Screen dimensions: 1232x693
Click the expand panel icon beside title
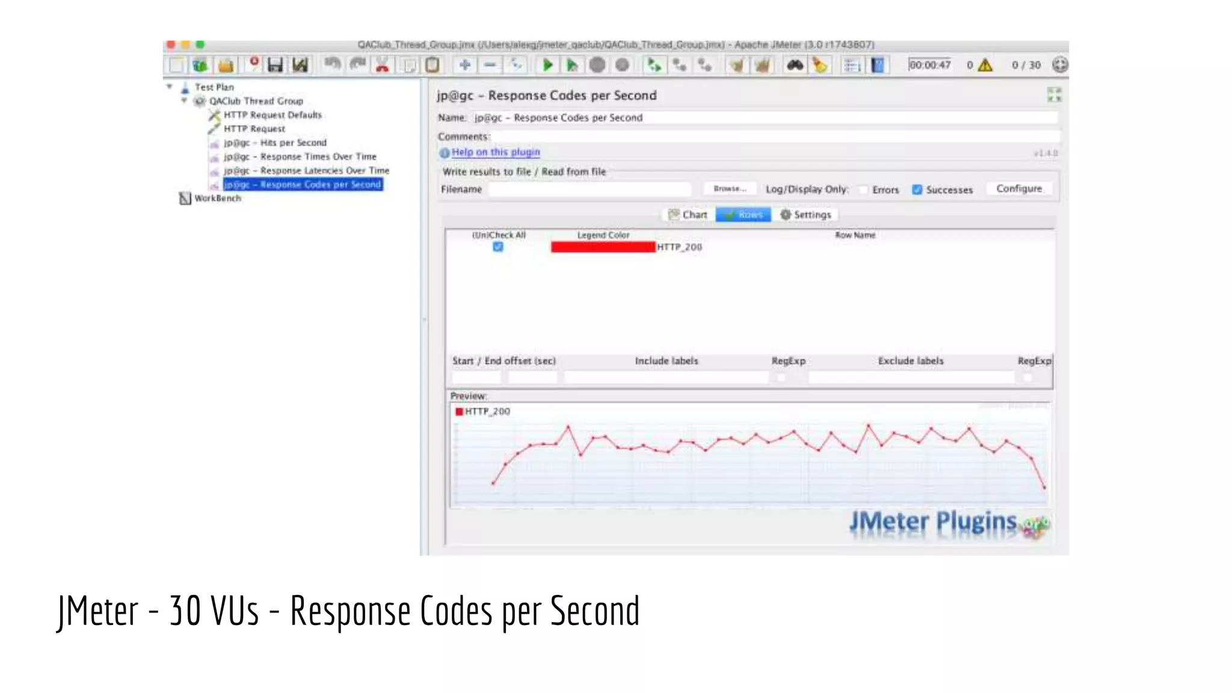point(1054,94)
